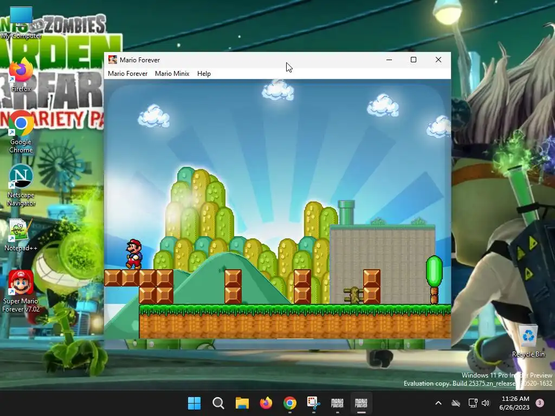Open the Mario Minix menu
The image size is (555, 416).
click(x=172, y=74)
